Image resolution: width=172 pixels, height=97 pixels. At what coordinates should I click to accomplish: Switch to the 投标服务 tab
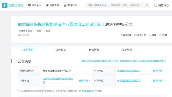[x=127, y=50]
